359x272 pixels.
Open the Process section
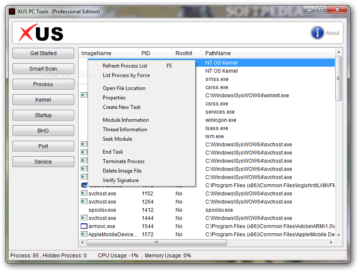[x=43, y=84]
